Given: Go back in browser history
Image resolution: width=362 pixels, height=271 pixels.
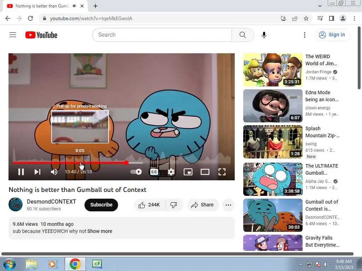Looking at the screenshot, I should pyautogui.click(x=8, y=18).
